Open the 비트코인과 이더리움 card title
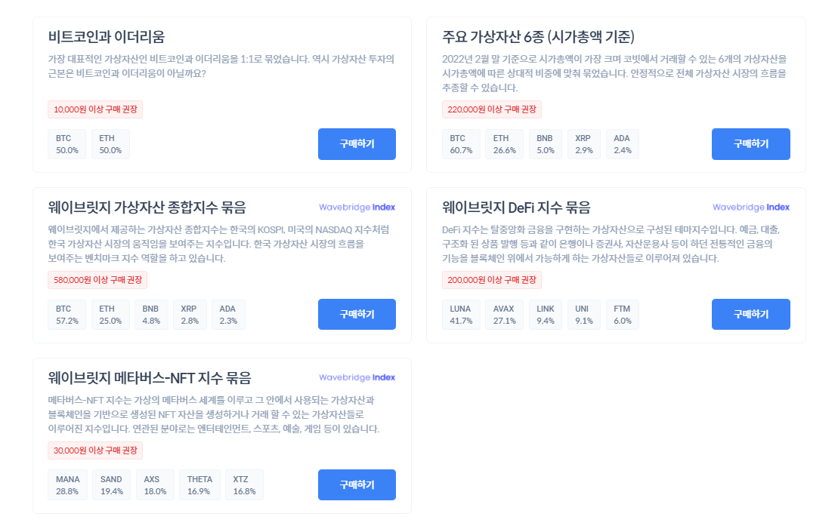The height and width of the screenshot is (532, 838). click(x=107, y=37)
